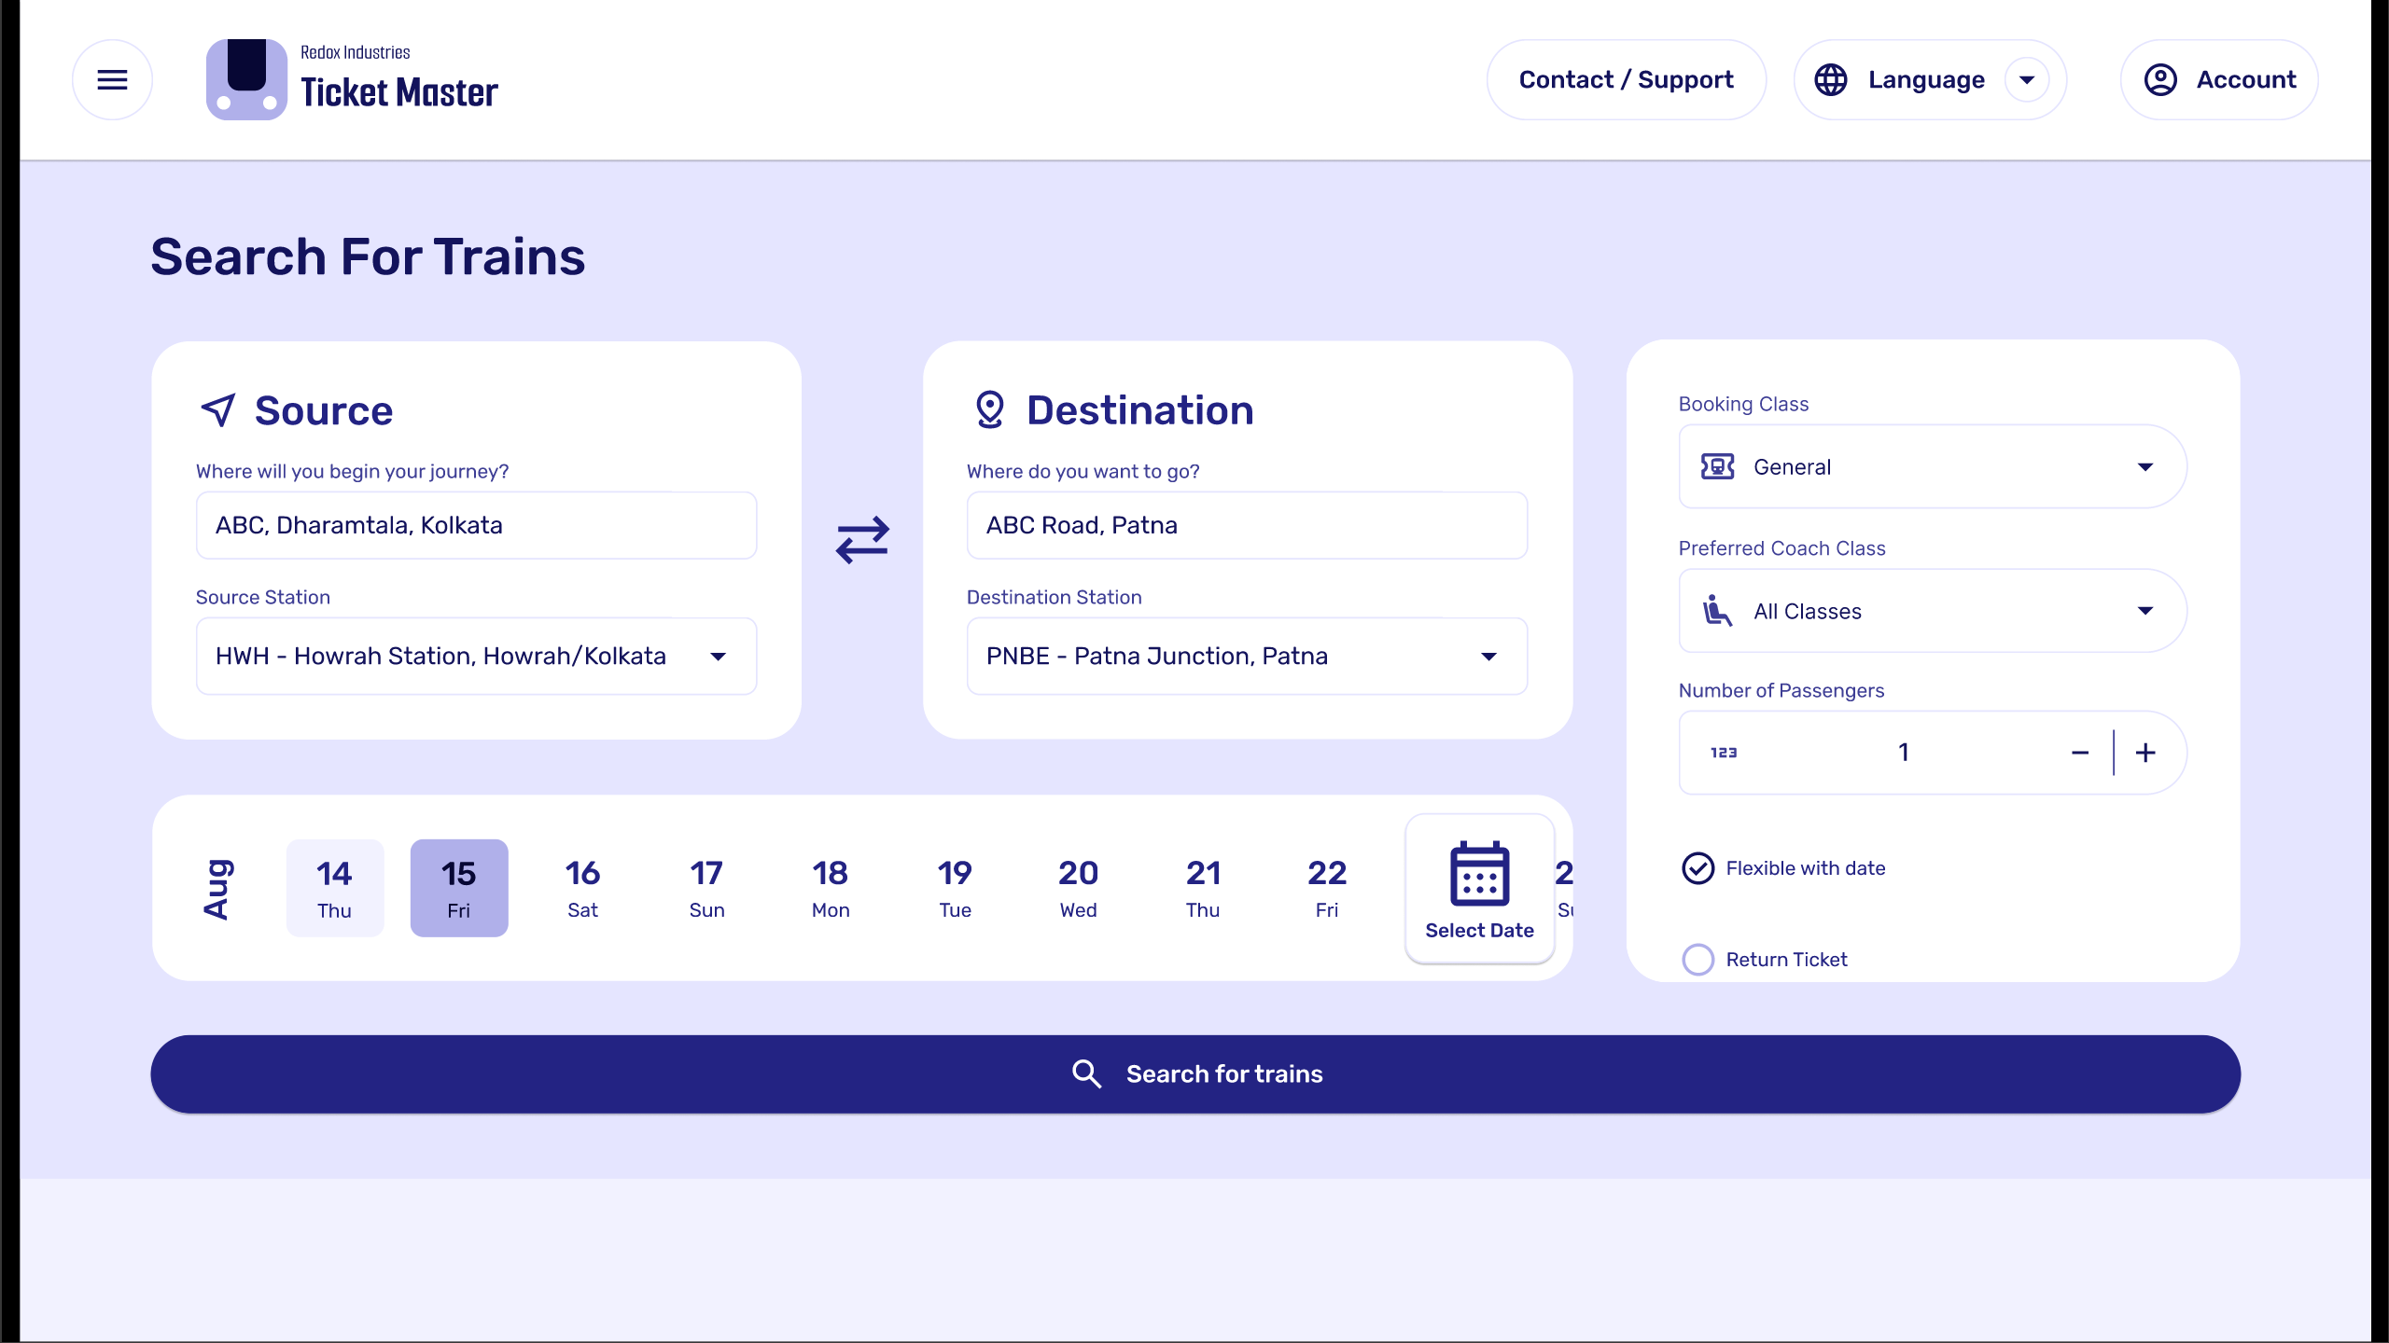The image size is (2389, 1343).
Task: Decrease number of passengers with minus
Action: 2080,753
